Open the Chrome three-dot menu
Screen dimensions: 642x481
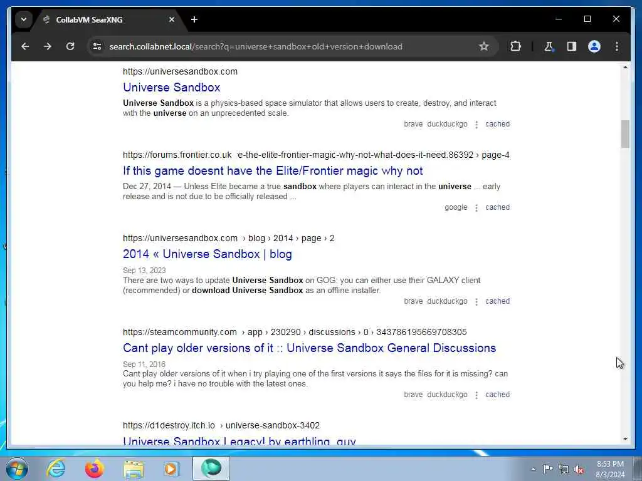[x=617, y=46]
